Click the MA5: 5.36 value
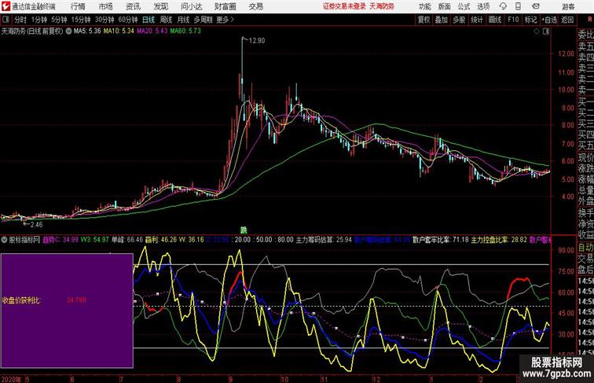This screenshot has width=594, height=383. tap(87, 31)
